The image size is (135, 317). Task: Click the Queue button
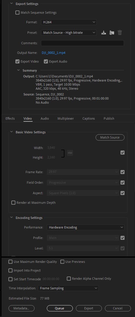tap(60, 308)
